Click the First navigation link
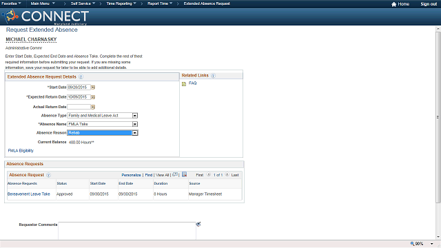Viewport: 441px width, 248px height. point(200,175)
